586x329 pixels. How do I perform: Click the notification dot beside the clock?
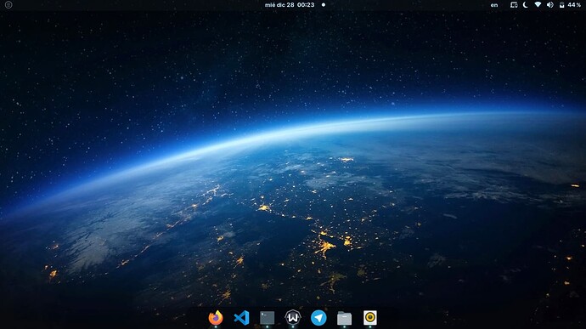324,5
